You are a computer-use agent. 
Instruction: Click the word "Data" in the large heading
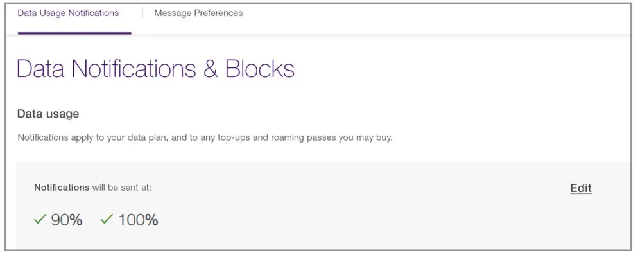[x=40, y=69]
